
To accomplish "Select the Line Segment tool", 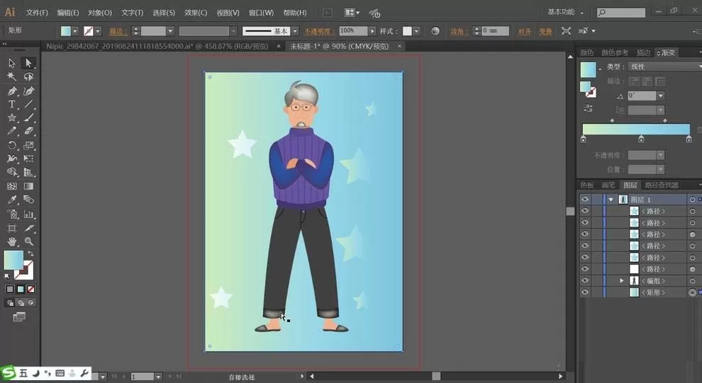I will click(x=28, y=105).
